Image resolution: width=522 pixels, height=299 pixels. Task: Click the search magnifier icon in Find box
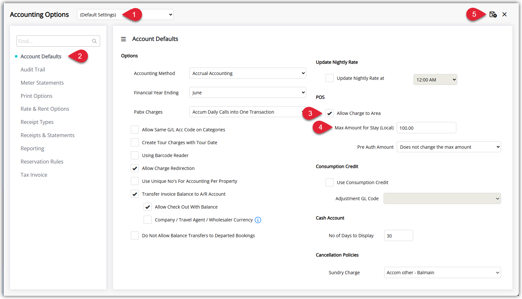coord(94,41)
